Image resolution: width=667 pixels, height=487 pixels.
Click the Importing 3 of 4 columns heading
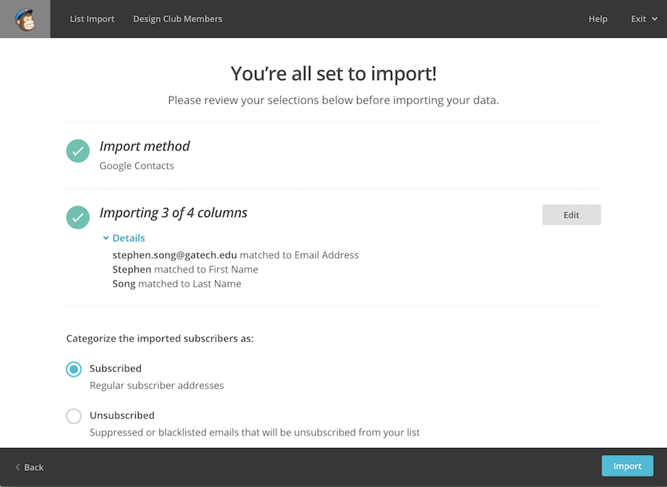[x=173, y=212]
